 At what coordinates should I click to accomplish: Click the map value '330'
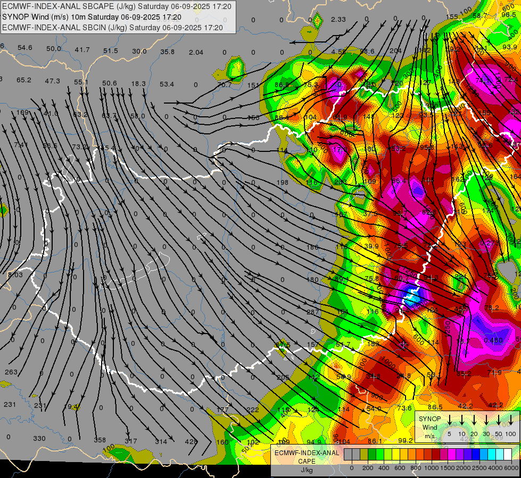[x=39, y=439]
